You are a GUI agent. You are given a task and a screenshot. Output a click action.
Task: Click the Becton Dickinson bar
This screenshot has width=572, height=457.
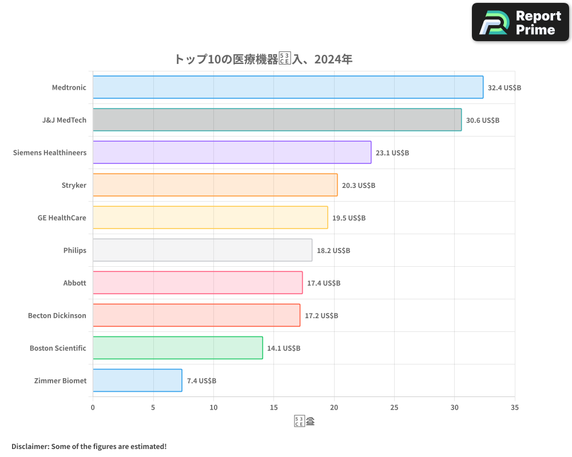[194, 315]
